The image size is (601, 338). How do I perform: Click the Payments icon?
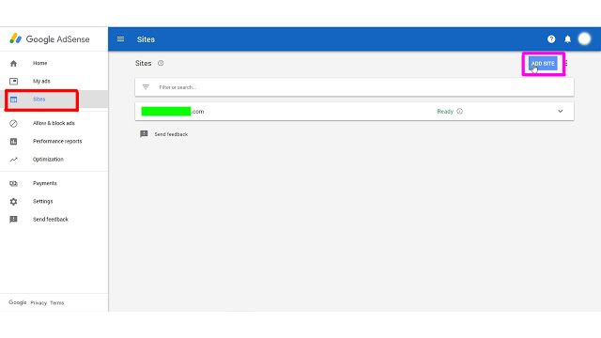(x=13, y=184)
